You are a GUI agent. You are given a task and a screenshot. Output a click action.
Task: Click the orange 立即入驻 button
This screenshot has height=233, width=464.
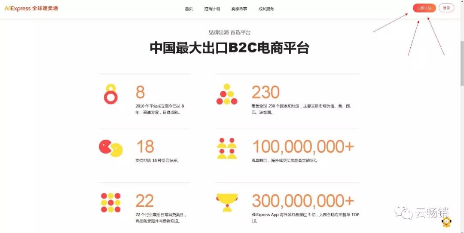(424, 8)
